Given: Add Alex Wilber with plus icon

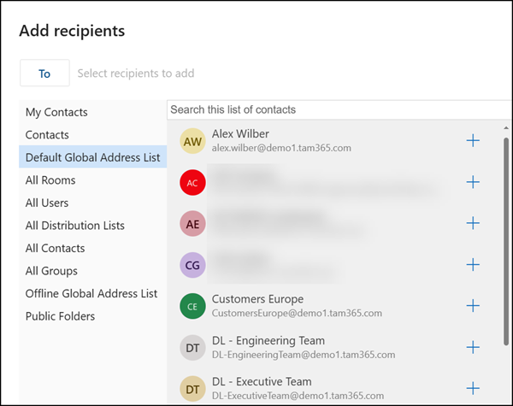Looking at the screenshot, I should [x=473, y=140].
